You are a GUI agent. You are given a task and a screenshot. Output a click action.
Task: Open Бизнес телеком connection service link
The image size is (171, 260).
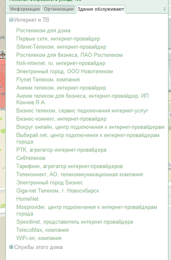pos(82,111)
